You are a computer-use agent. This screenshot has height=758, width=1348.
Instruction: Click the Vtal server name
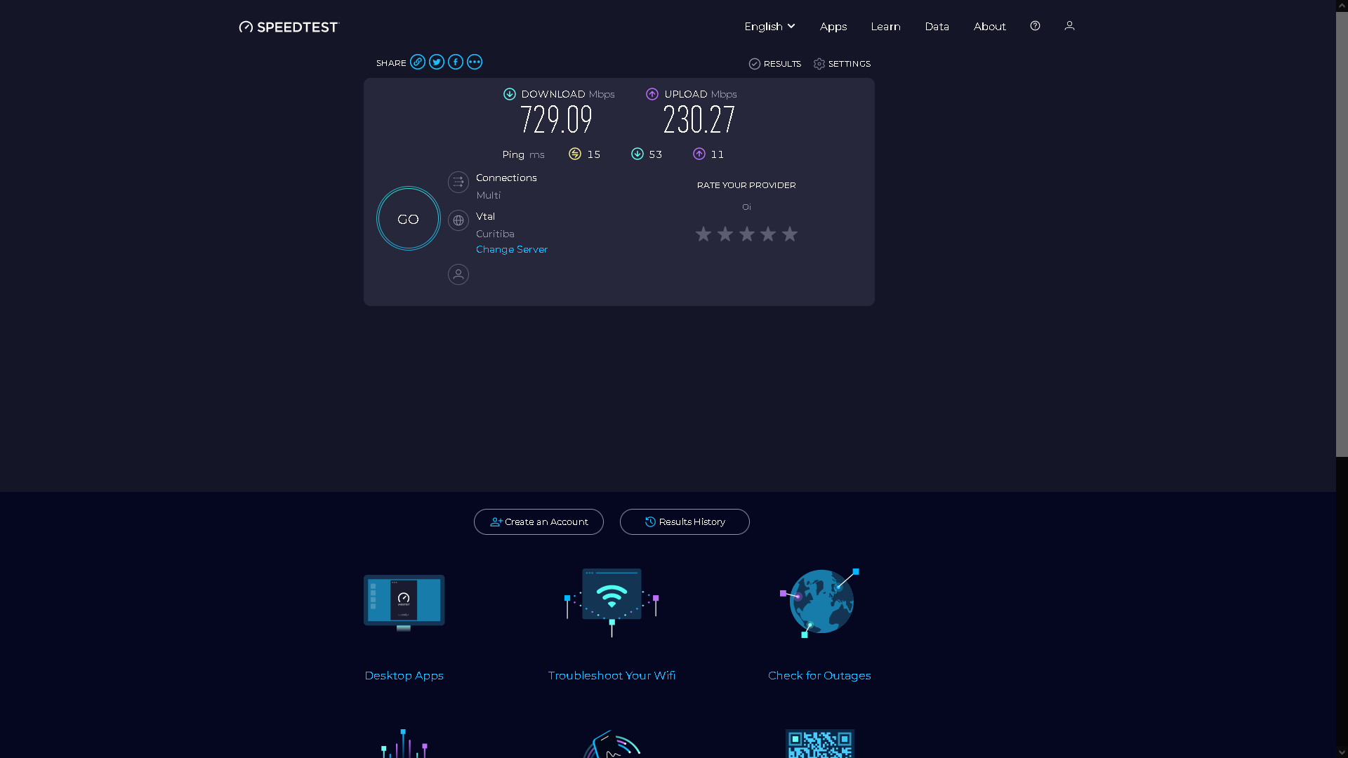pyautogui.click(x=485, y=216)
